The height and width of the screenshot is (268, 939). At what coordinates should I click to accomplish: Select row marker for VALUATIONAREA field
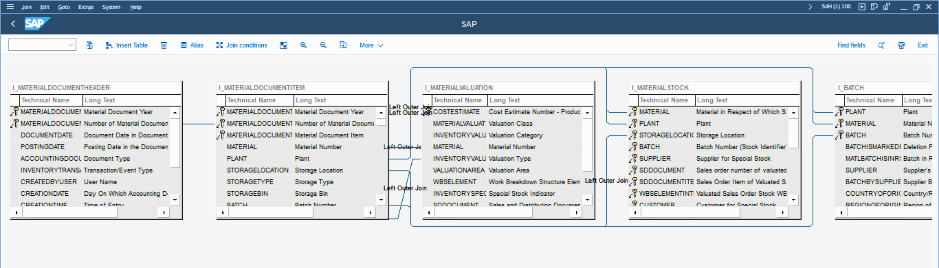click(427, 170)
